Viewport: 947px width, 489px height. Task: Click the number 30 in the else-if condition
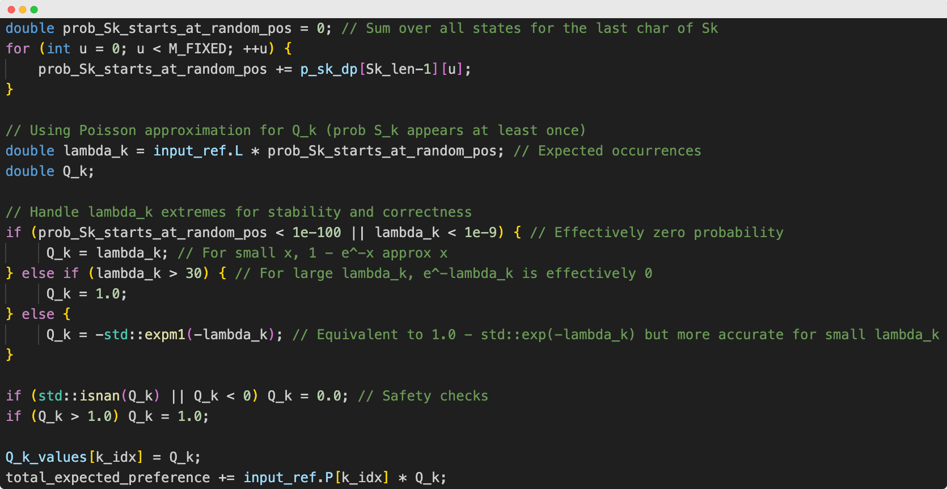point(194,273)
